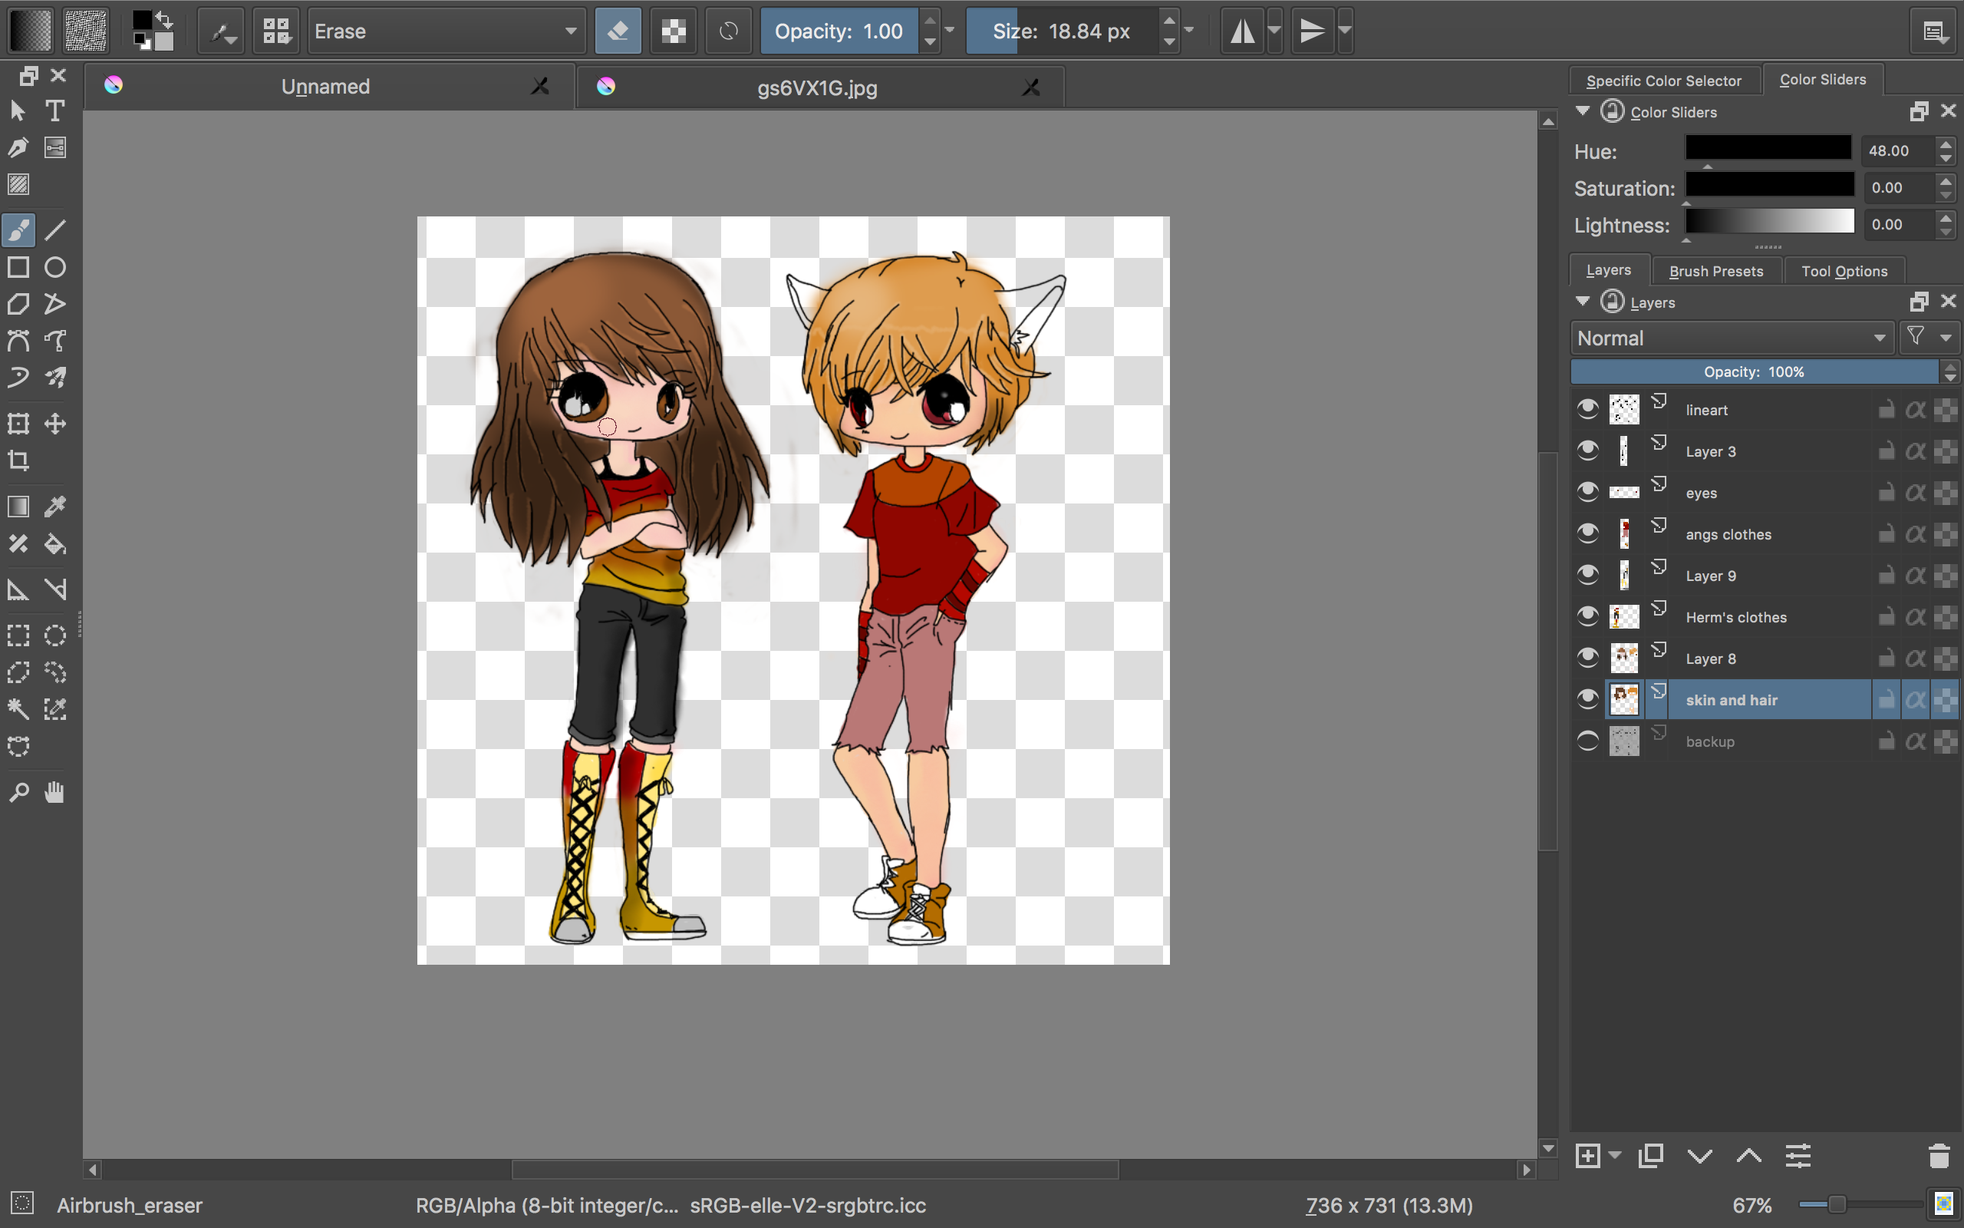
Task: Open the Erase blending mode dropdown
Action: [446, 31]
